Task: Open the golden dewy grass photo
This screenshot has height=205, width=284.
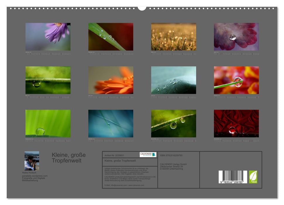Action: (173, 37)
